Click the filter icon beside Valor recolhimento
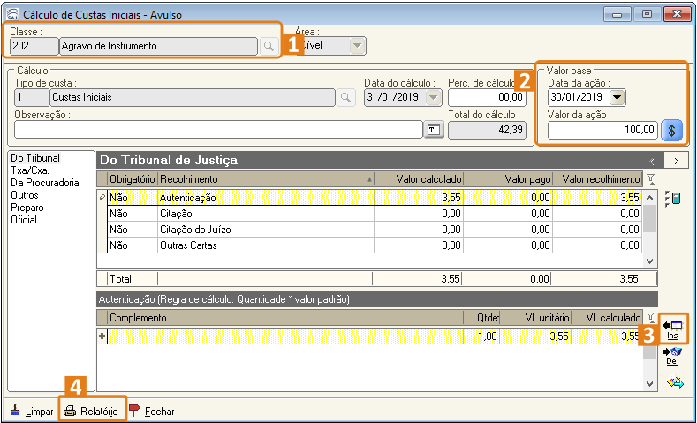This screenshot has height=423, width=697. point(651,179)
